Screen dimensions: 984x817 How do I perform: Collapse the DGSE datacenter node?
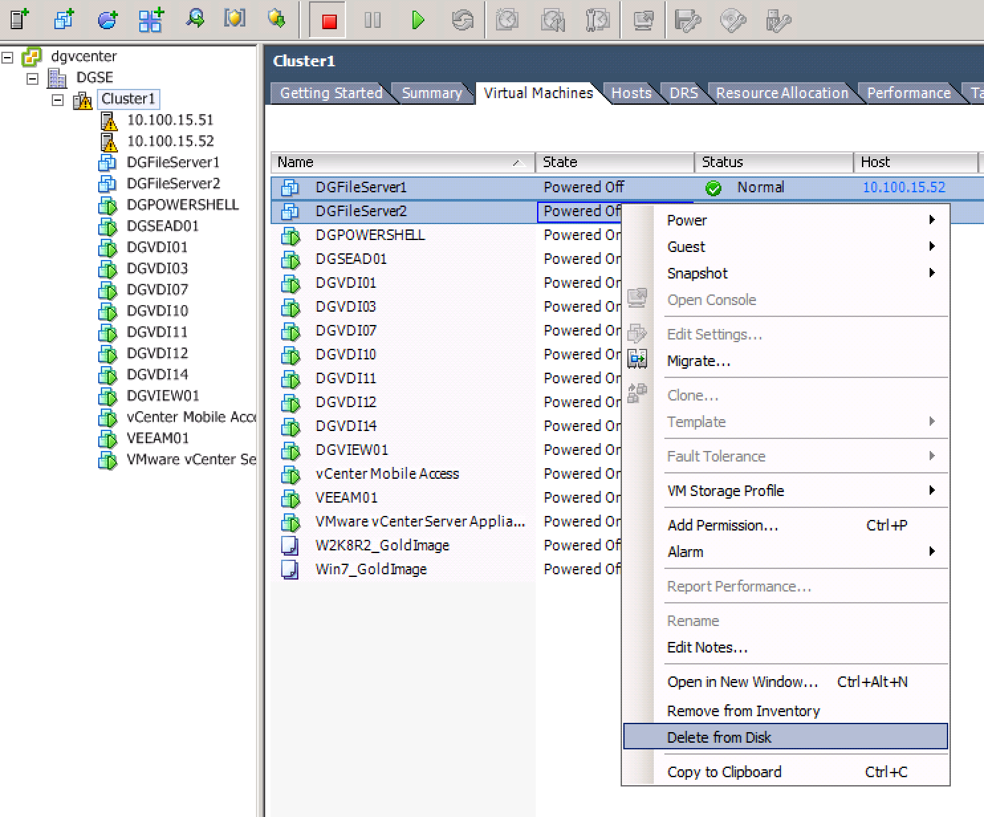pyautogui.click(x=32, y=78)
